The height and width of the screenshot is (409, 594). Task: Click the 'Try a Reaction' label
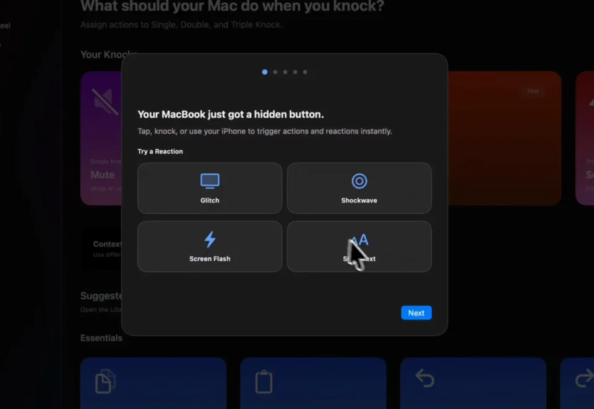pyautogui.click(x=160, y=152)
